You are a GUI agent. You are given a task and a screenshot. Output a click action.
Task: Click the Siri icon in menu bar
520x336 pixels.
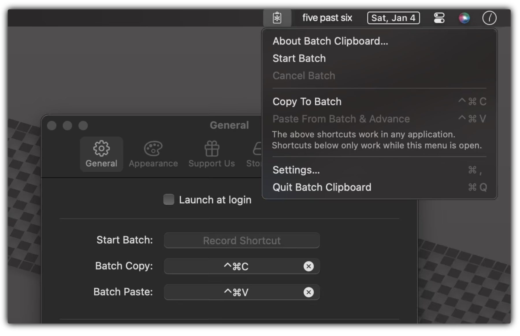pos(464,18)
